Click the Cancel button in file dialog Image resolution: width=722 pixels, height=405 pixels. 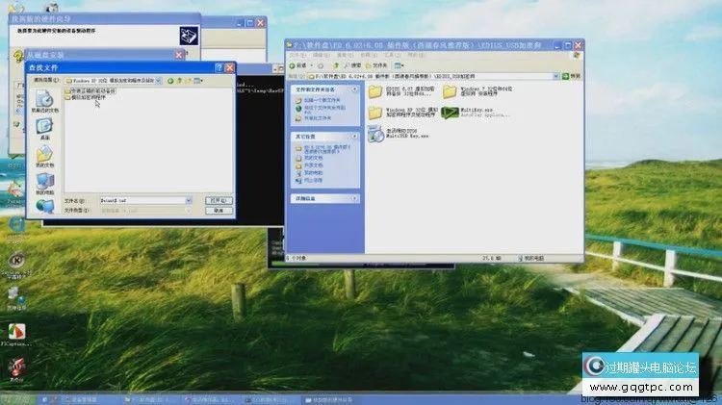click(218, 209)
